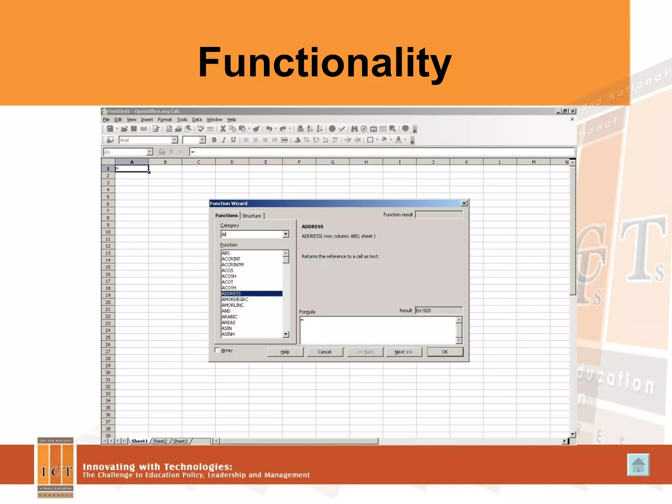Viewport: 672px width, 504px height.
Task: Expand the Name Box cell reference dropdown
Action: pyautogui.click(x=150, y=152)
